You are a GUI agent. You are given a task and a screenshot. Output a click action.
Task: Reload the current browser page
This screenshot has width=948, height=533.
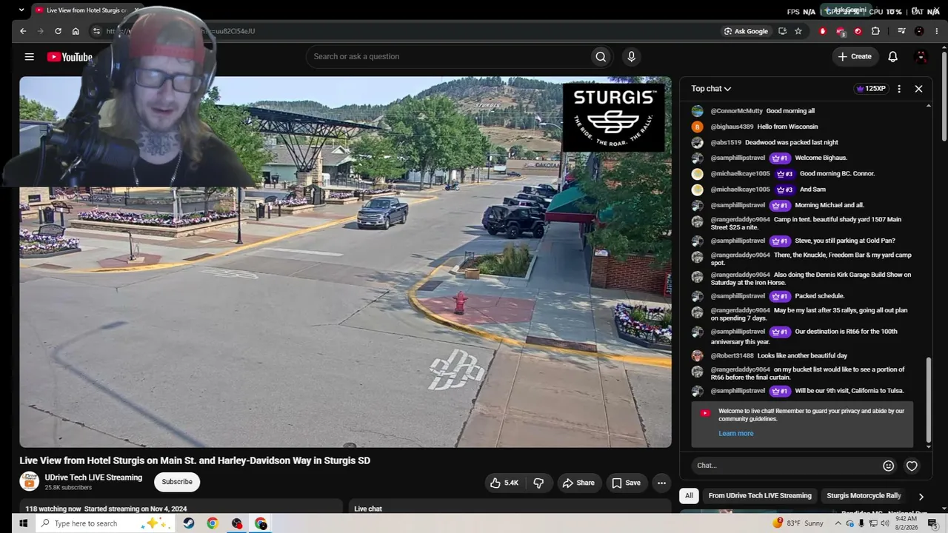[58, 31]
